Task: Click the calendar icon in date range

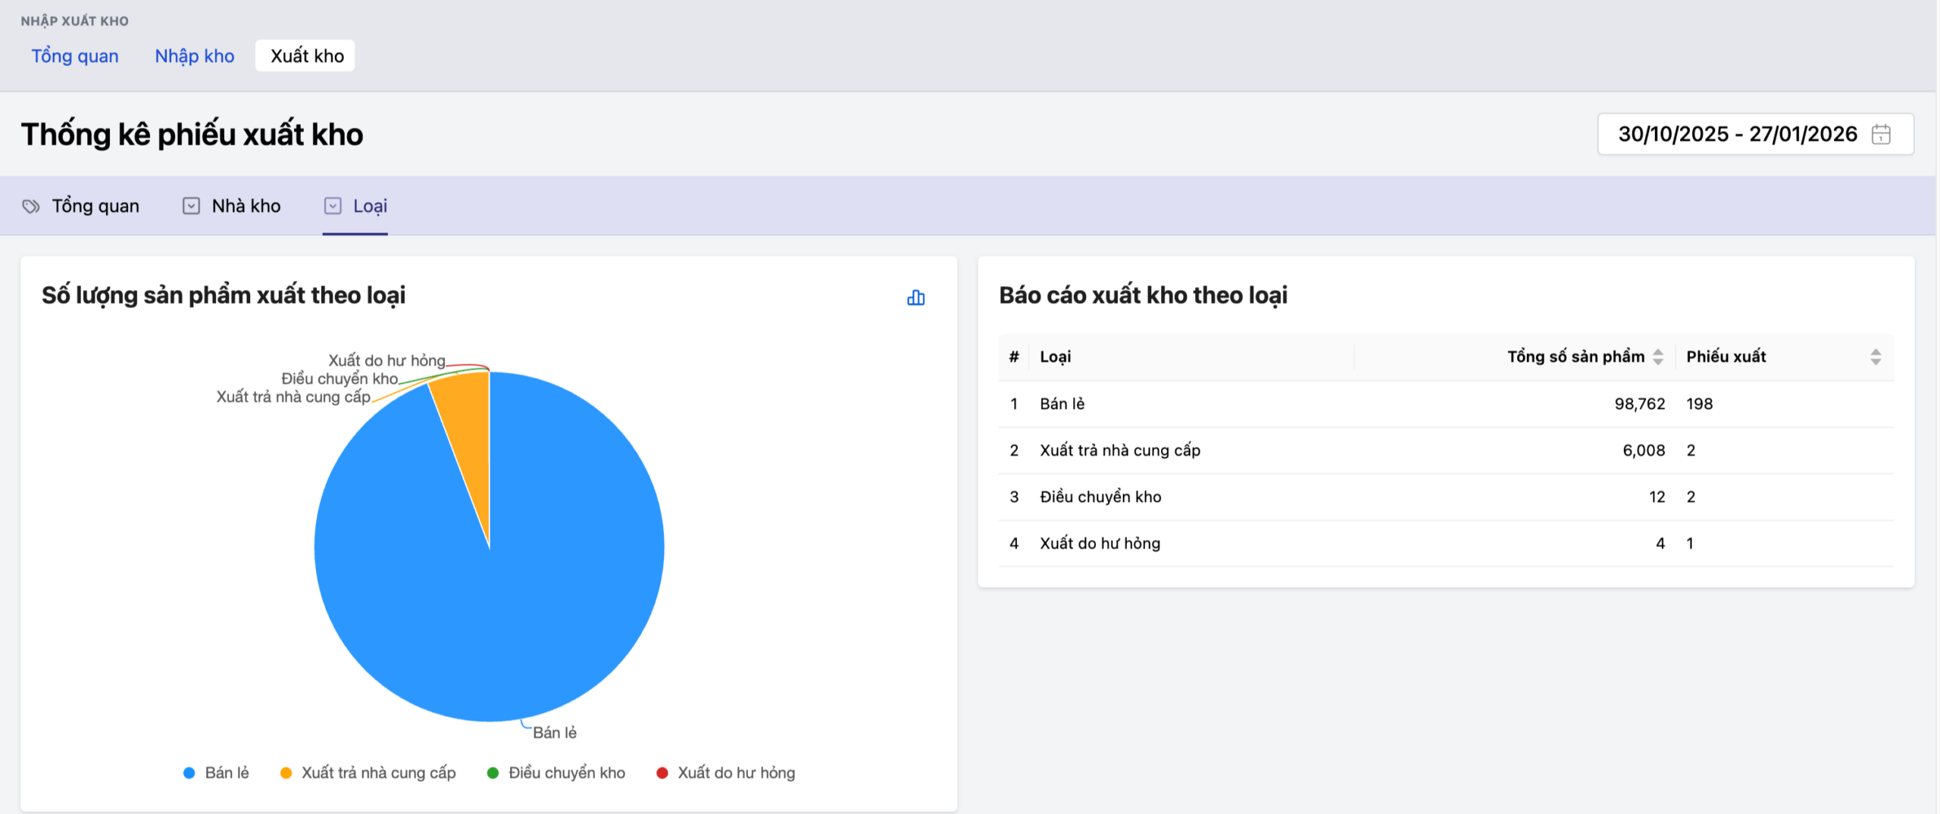Action: 1880,135
